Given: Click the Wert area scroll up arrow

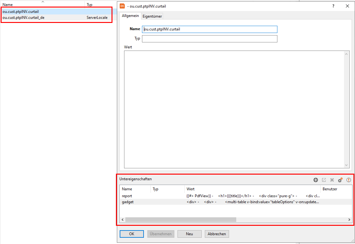Looking at the screenshot, I should click(346, 54).
